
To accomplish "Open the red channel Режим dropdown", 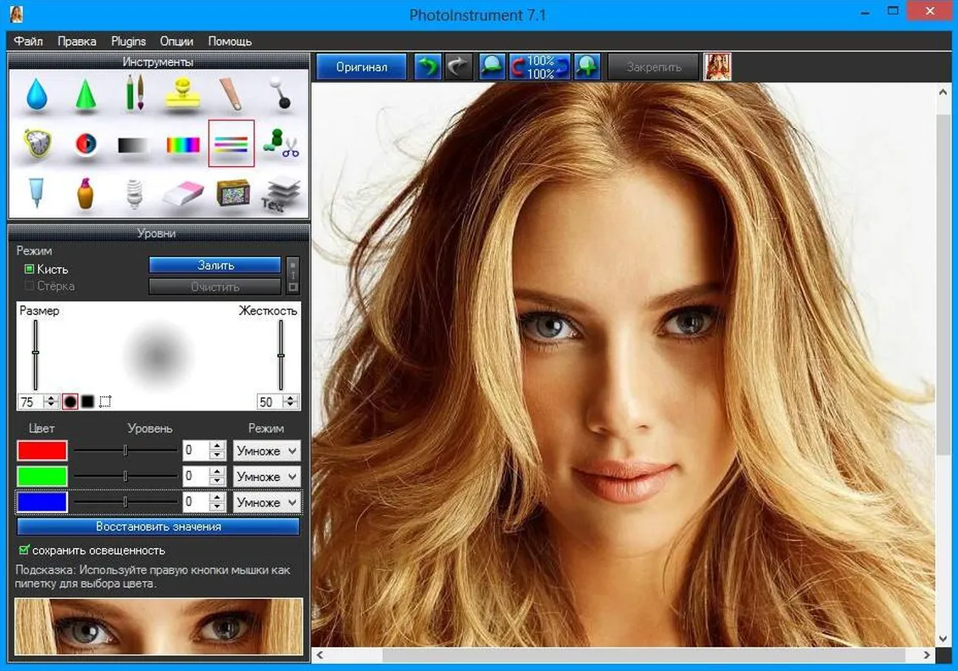I will click(267, 451).
